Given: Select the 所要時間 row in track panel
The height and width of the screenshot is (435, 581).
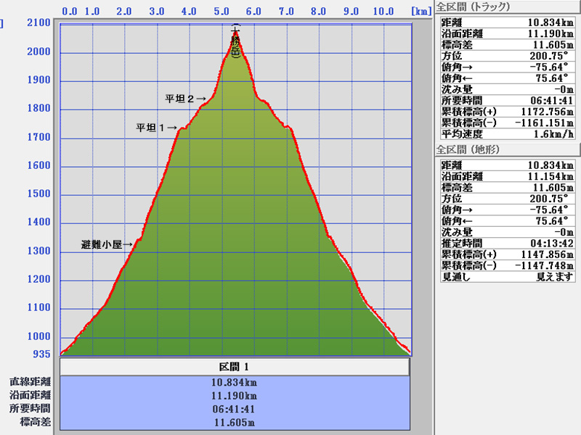Looking at the screenshot, I should pyautogui.click(x=507, y=100).
